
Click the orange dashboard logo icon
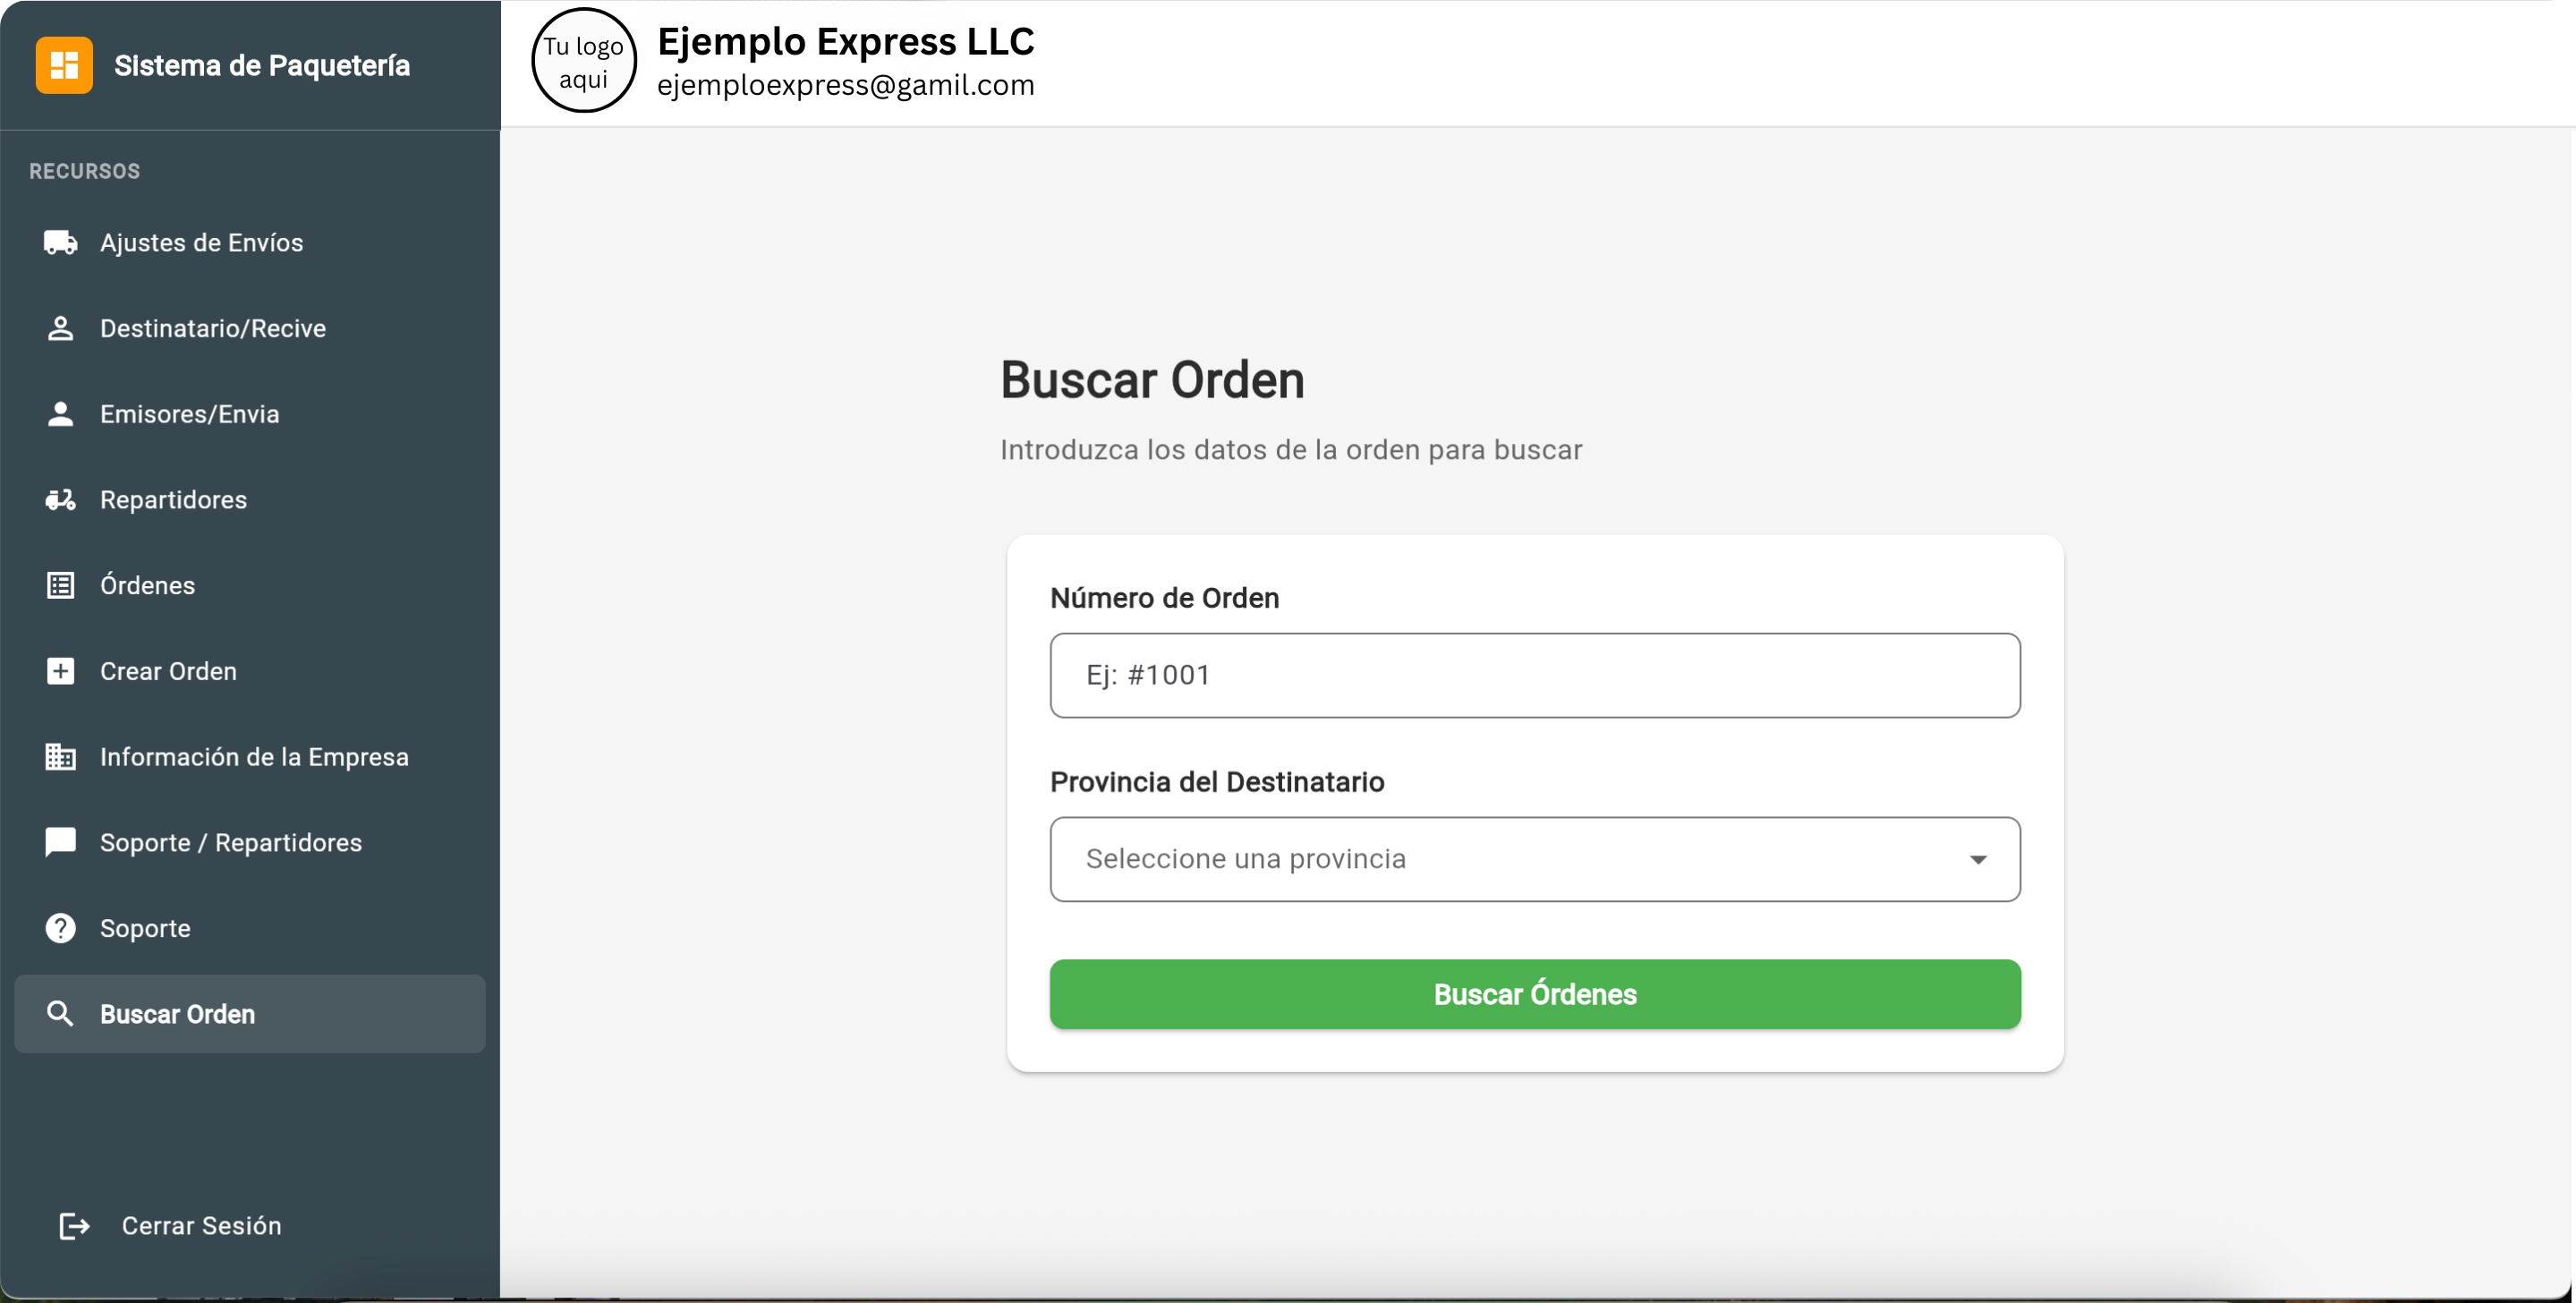(x=64, y=65)
